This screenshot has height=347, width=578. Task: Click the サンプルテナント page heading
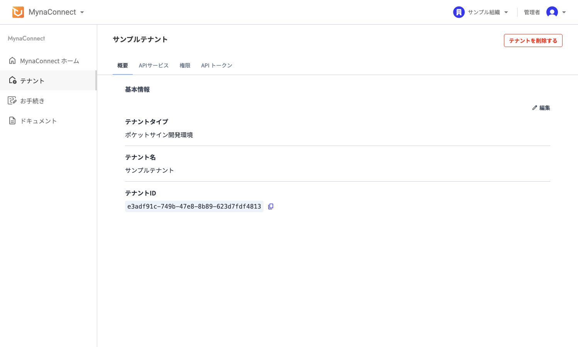click(140, 39)
